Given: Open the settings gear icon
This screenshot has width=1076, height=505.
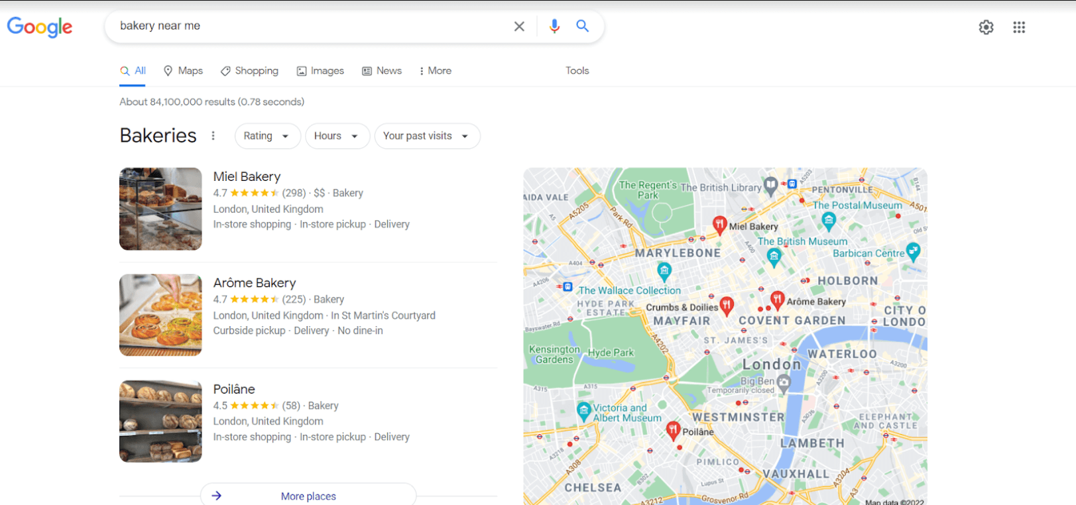Looking at the screenshot, I should click(986, 27).
